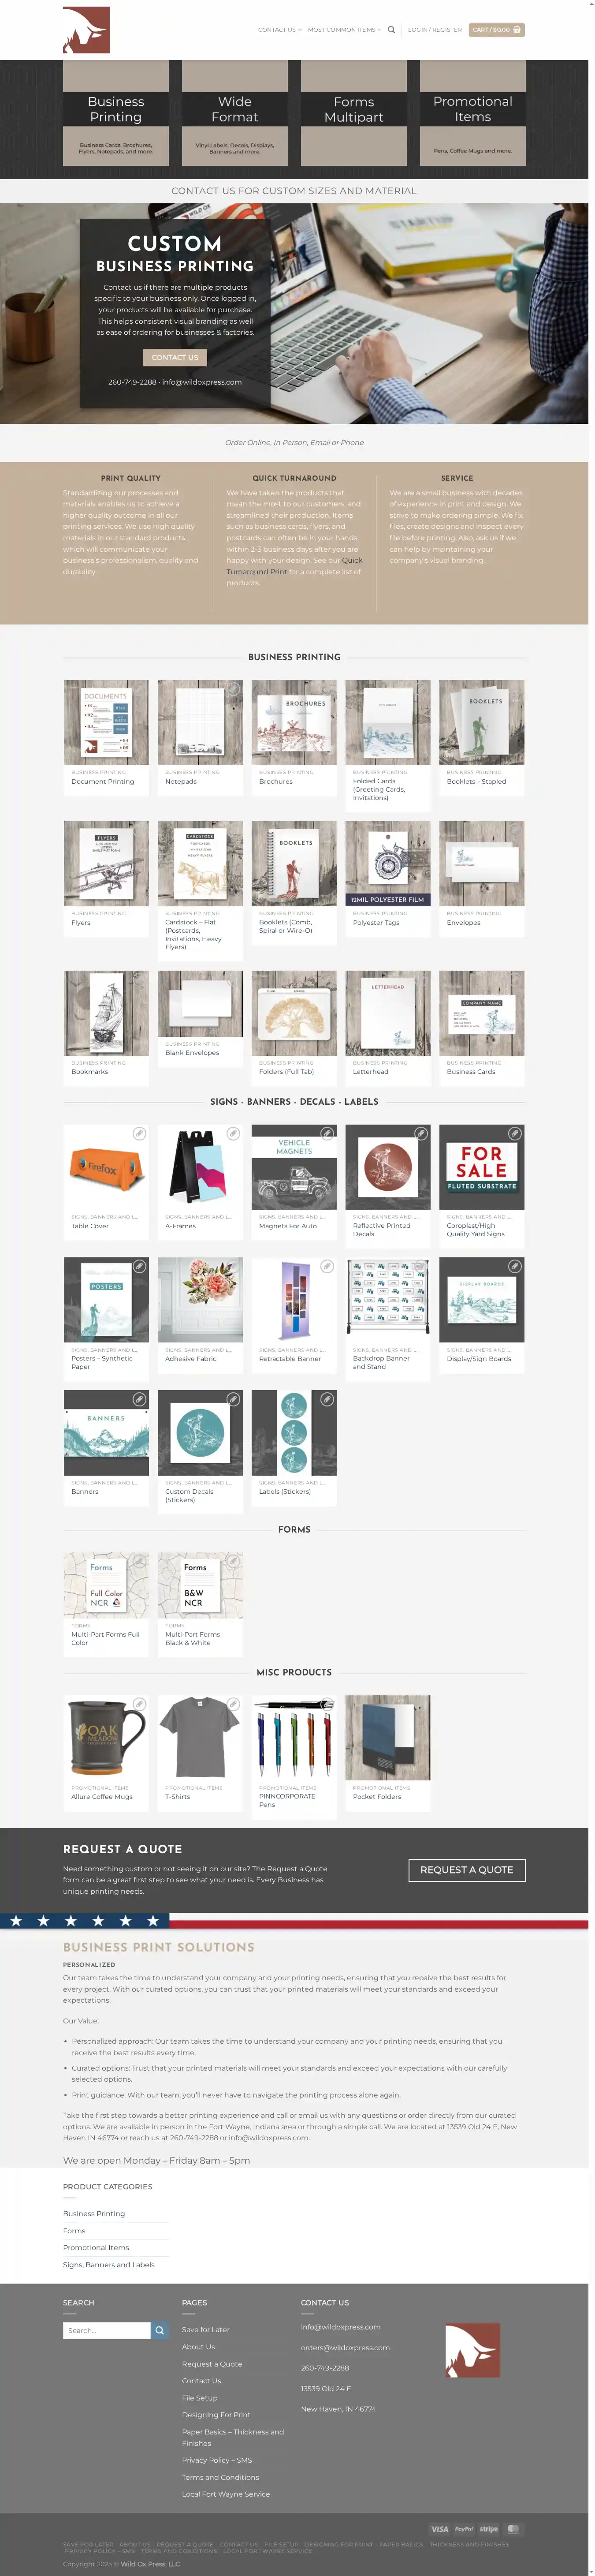Screen dimensions: 595x2576
Task: Open the Business Printing category tile
Action: tap(116, 113)
